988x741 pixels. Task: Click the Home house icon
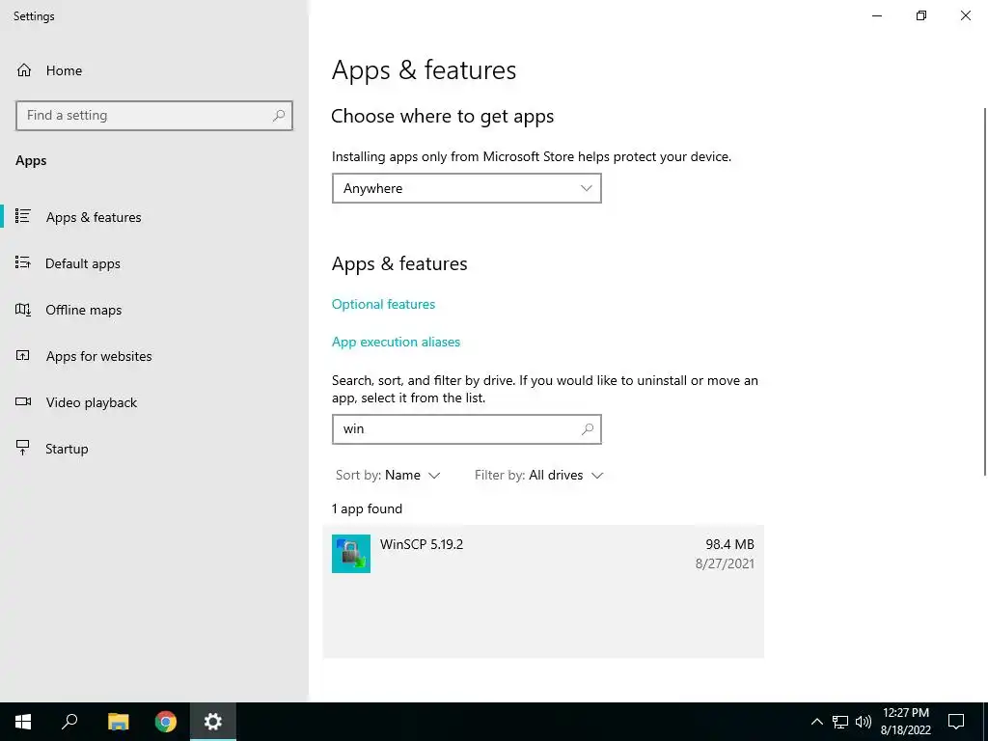24,69
